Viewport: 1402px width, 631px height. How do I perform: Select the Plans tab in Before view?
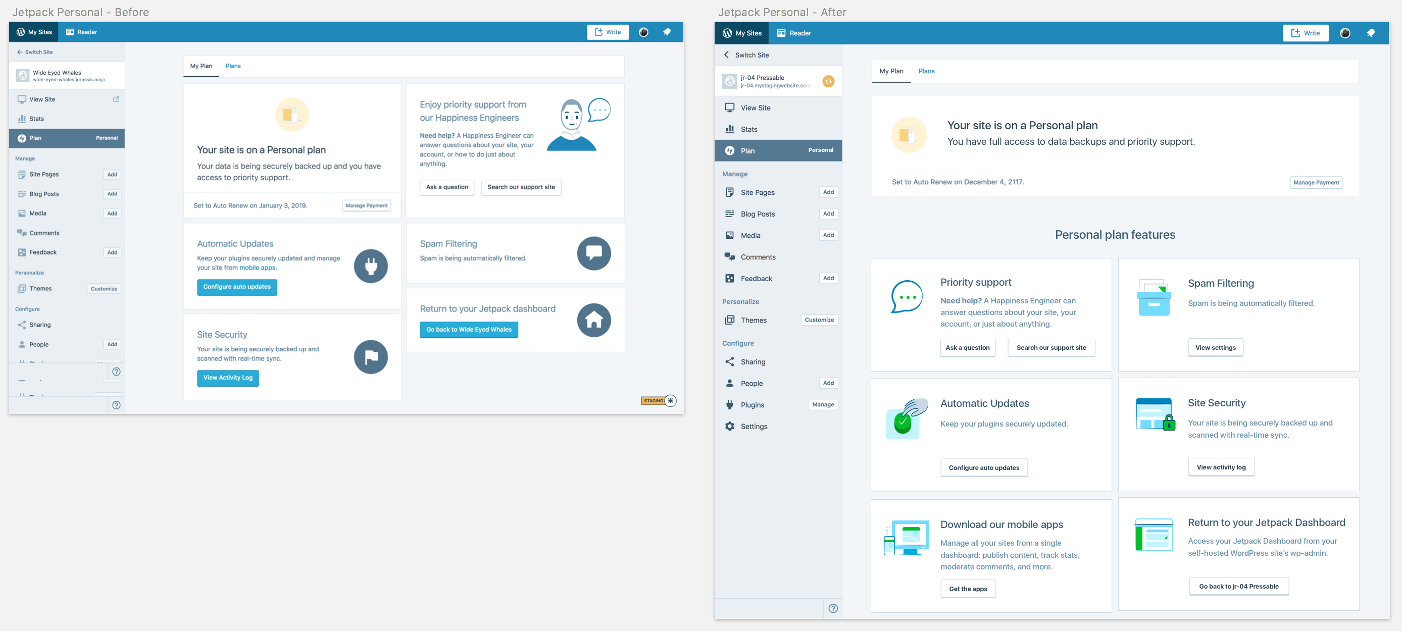pyautogui.click(x=233, y=66)
